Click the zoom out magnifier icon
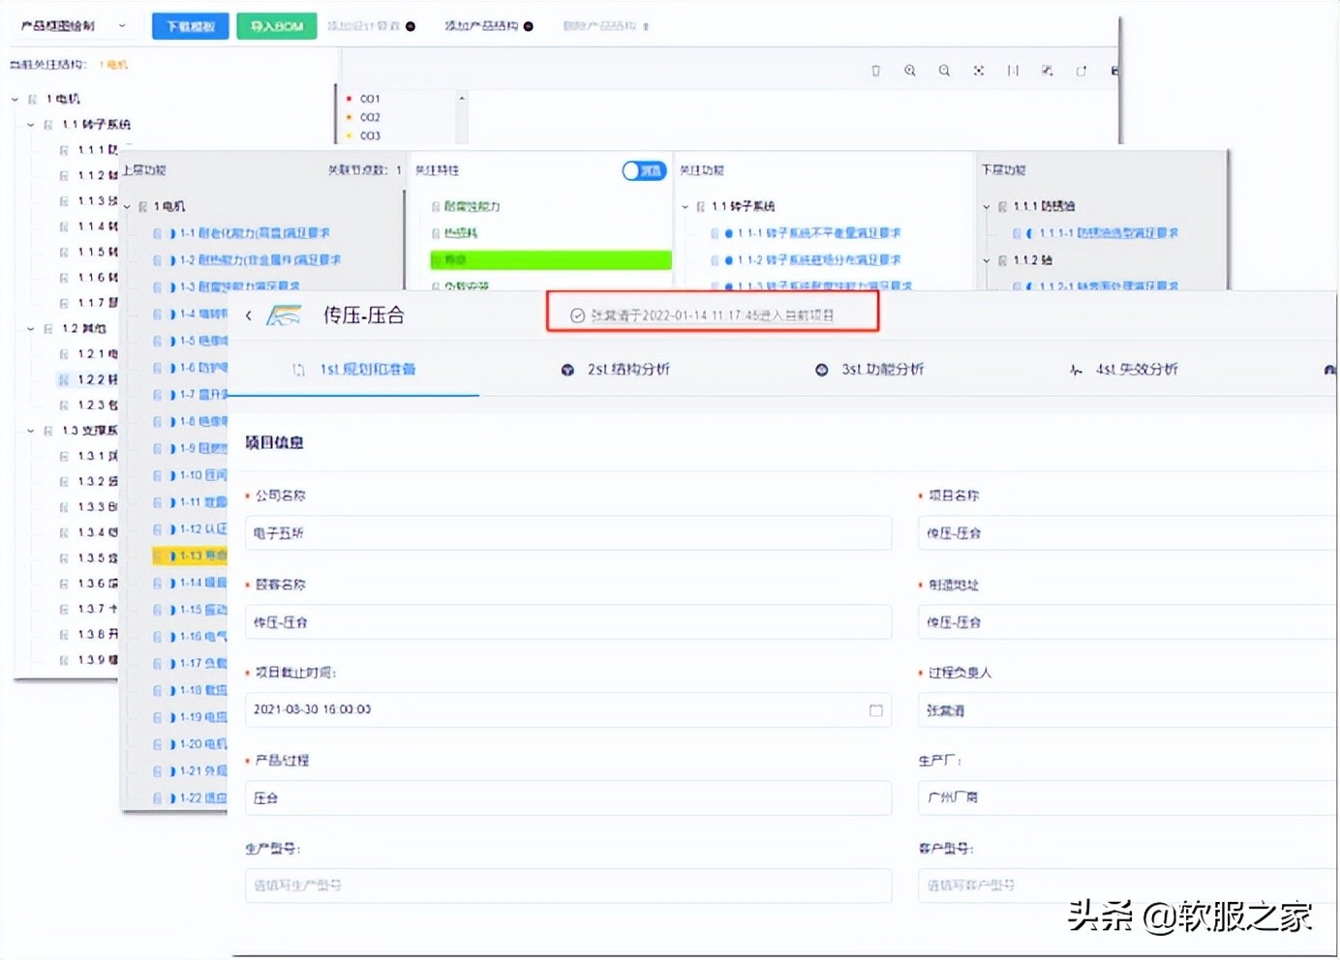Image resolution: width=1340 pixels, height=960 pixels. coord(944,70)
